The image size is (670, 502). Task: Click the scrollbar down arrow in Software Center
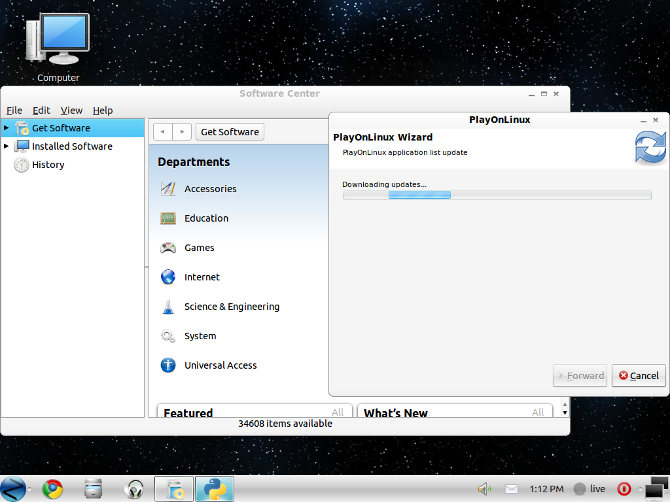click(x=565, y=413)
